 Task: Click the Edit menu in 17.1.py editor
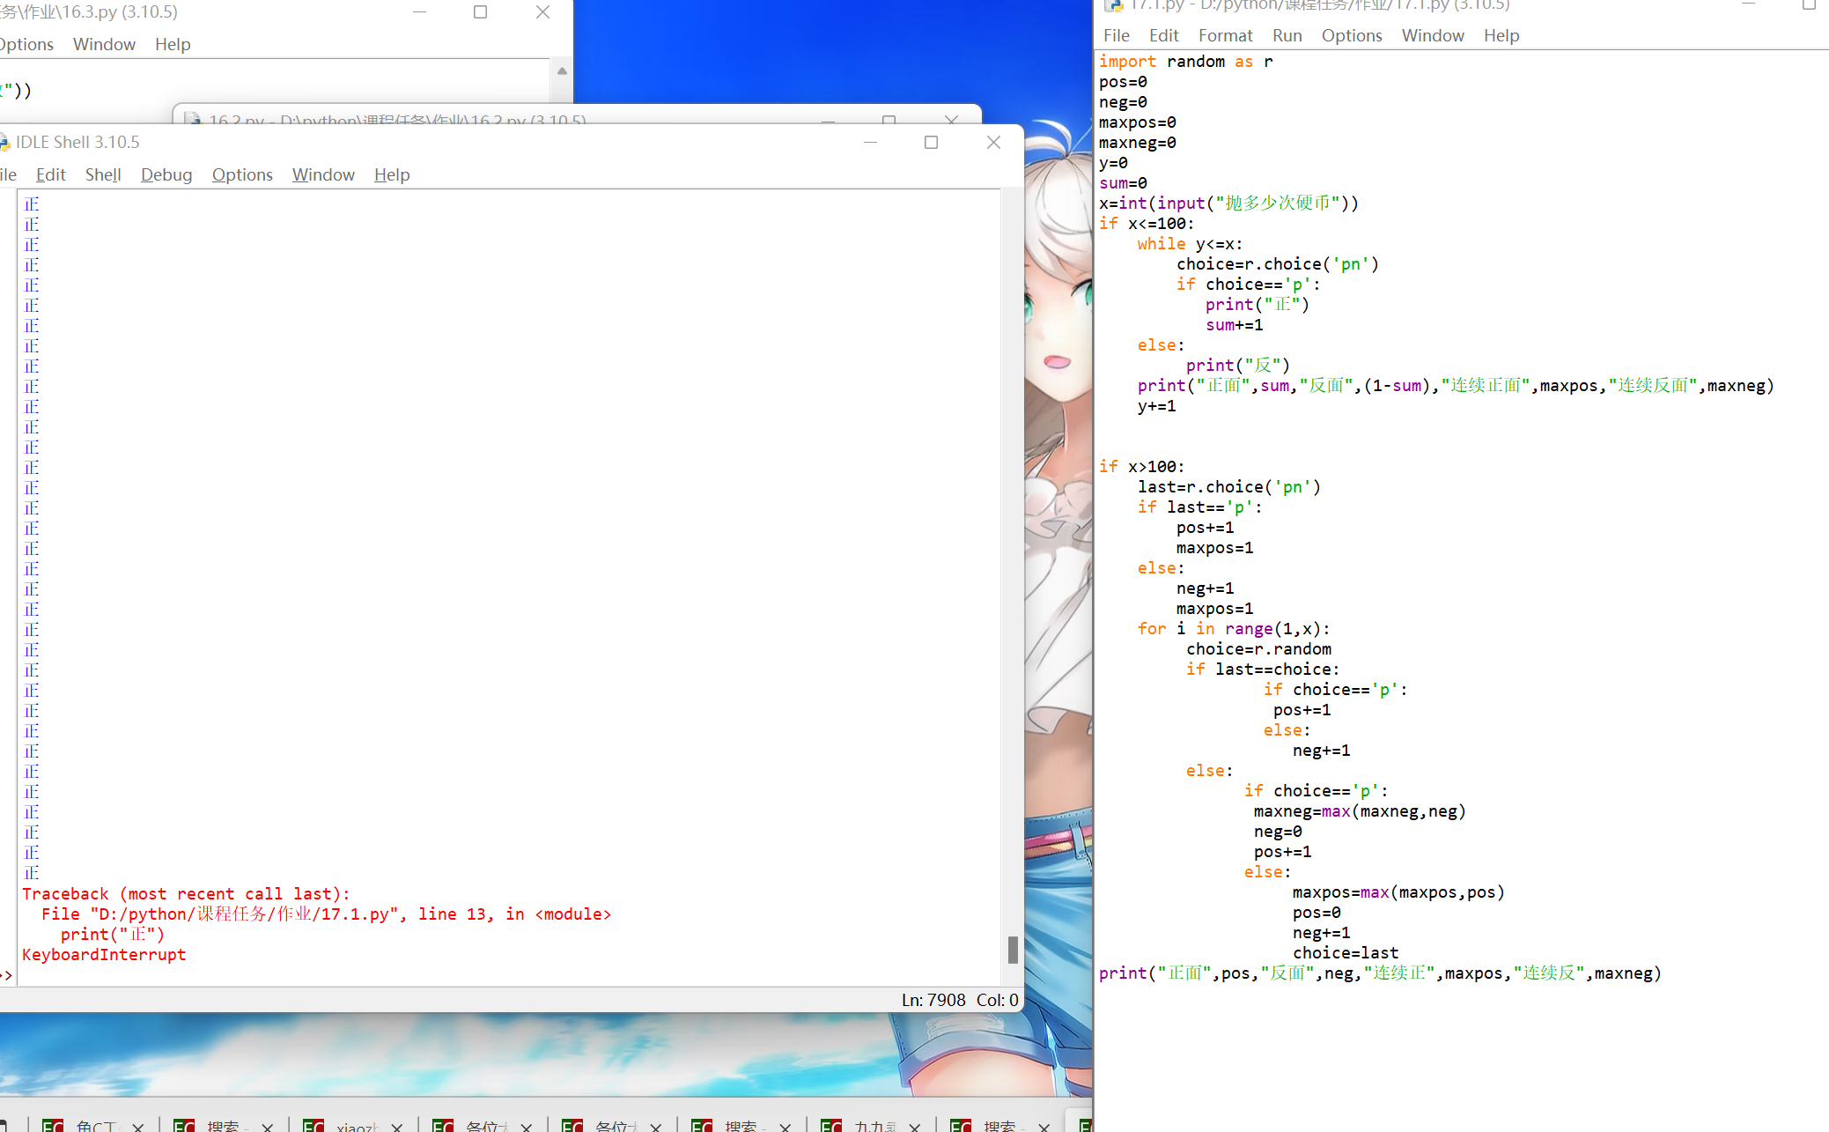point(1162,35)
